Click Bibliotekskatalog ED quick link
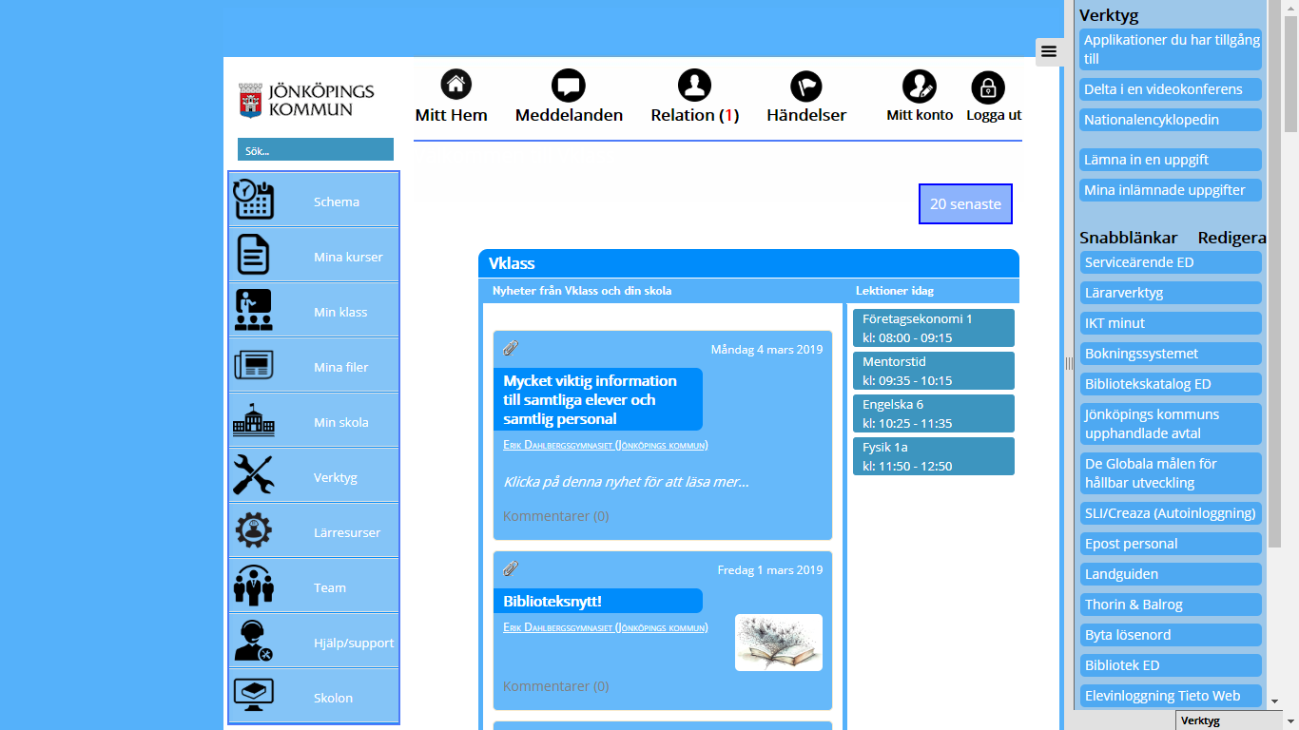The width and height of the screenshot is (1299, 730). pos(1171,384)
